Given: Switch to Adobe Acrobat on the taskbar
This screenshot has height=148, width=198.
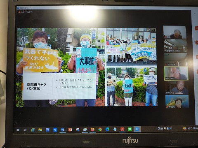Looking at the screenshot, I should [122, 129].
